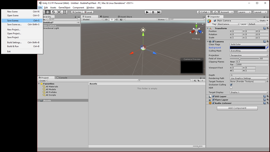The image size is (270, 152).
Task: Open GUI Layer gear menu
Action: [x=267, y=96]
